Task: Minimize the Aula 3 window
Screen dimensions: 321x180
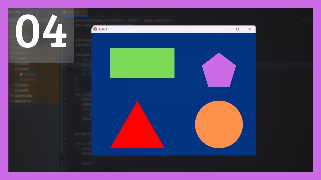Action: tap(225, 29)
